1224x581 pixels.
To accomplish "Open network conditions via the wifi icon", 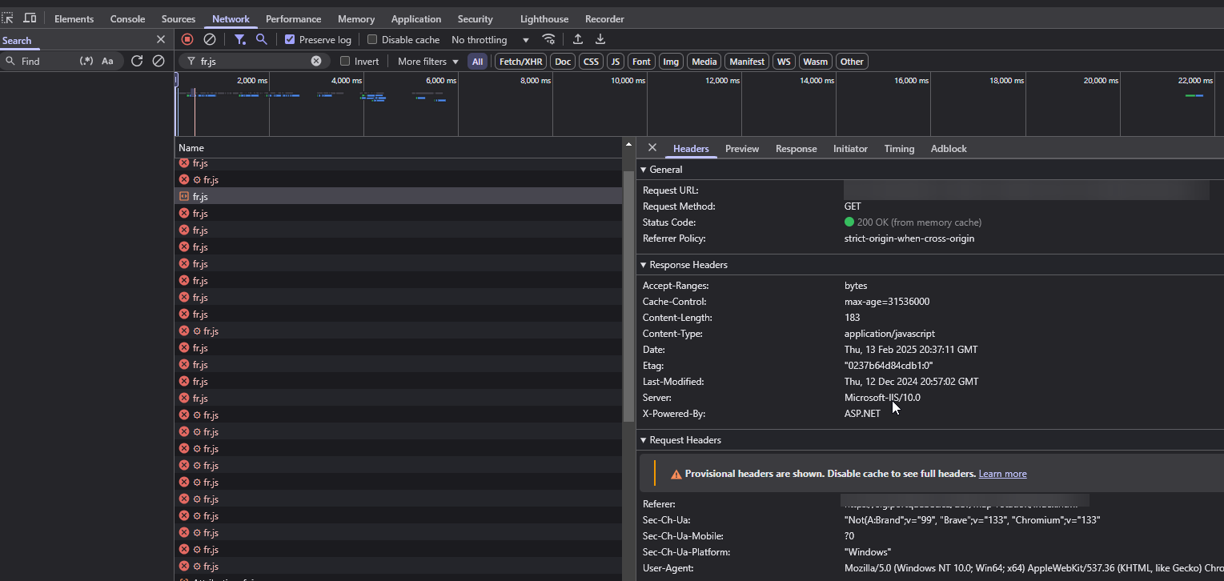I will (548, 38).
